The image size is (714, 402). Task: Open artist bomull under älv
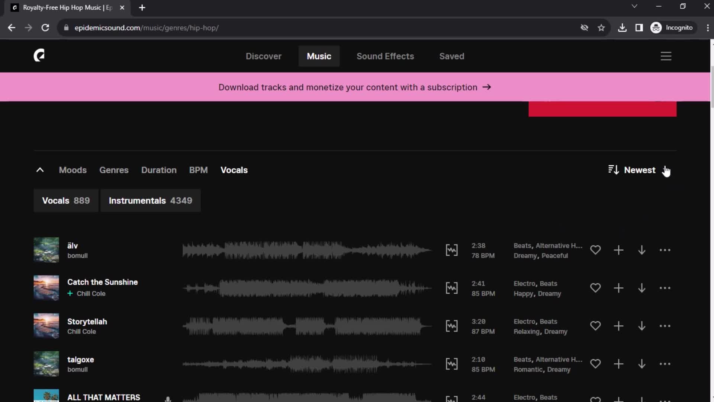pyautogui.click(x=77, y=256)
